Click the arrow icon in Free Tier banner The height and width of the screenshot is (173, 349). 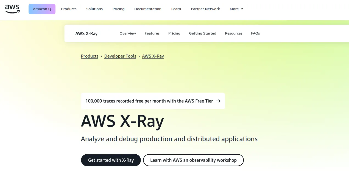(x=218, y=101)
